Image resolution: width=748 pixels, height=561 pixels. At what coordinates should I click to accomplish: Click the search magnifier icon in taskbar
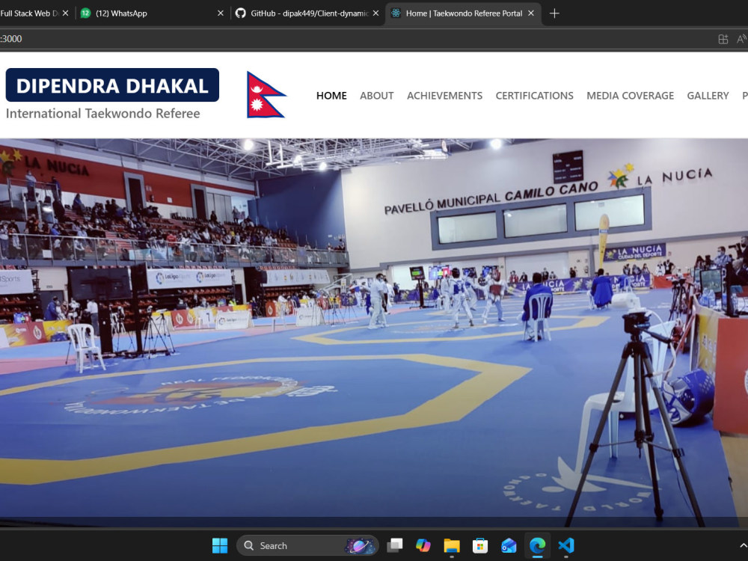click(248, 545)
